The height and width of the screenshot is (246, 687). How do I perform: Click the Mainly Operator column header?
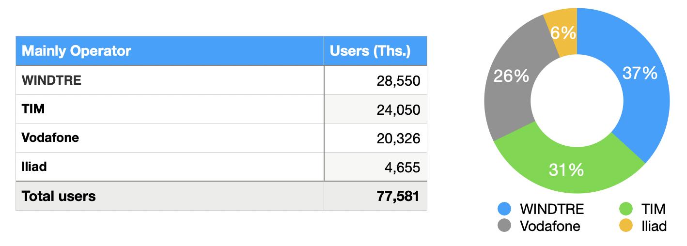coord(170,51)
